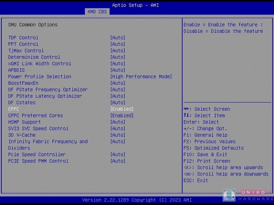Click the Uniko Hardware logo icon
274x205 pixels.
pos(229,195)
